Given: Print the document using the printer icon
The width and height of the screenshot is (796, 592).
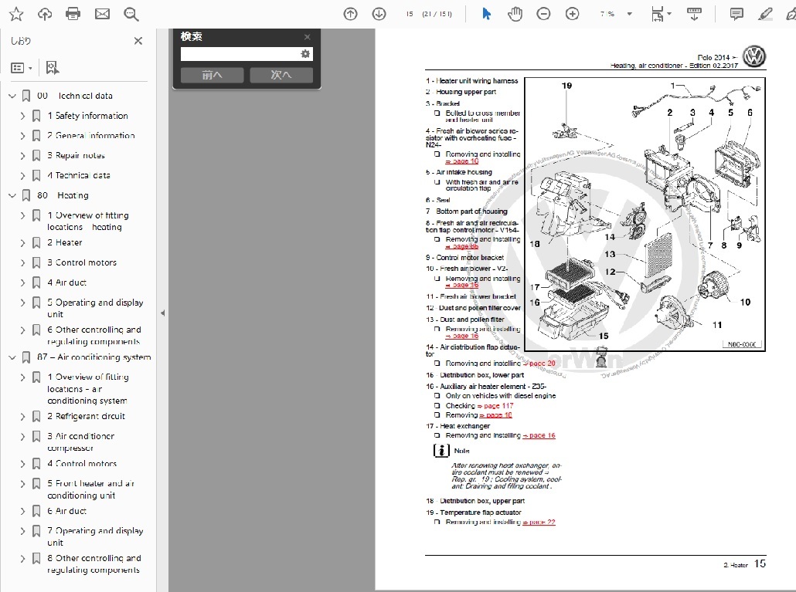Looking at the screenshot, I should (73, 14).
